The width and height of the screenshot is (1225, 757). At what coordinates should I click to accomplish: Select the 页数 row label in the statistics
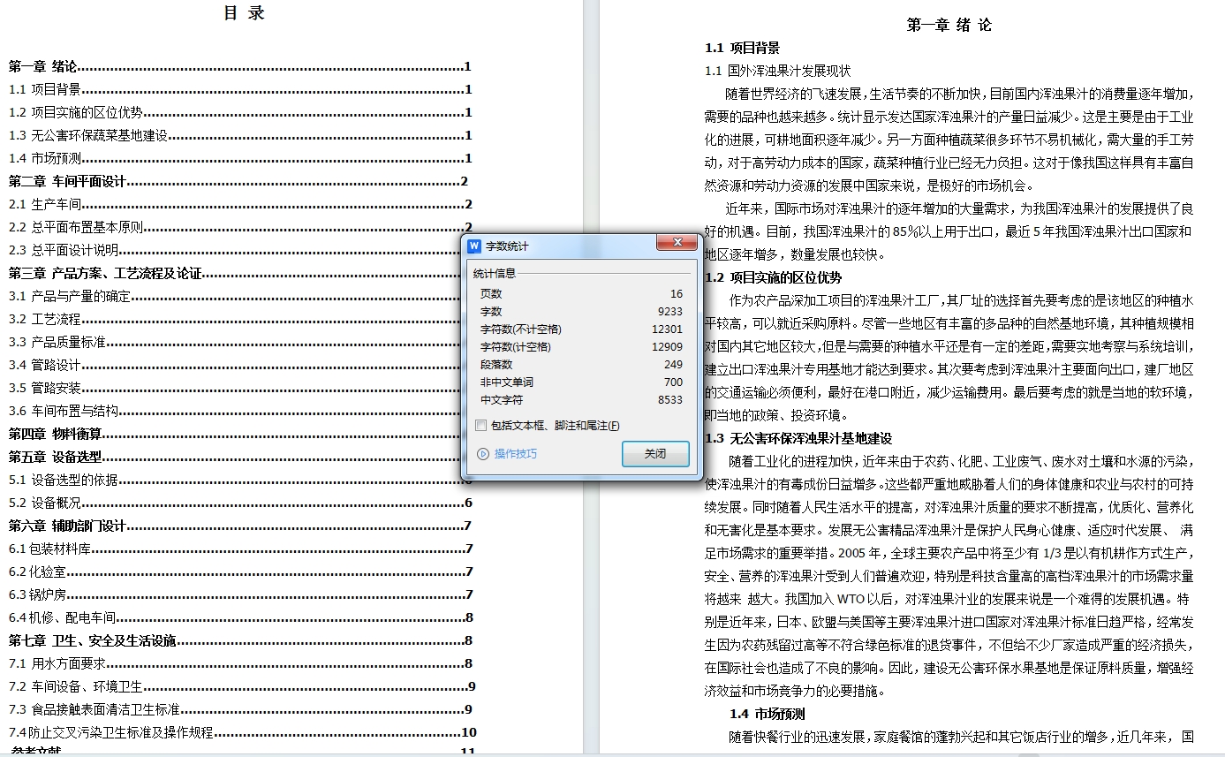click(491, 294)
